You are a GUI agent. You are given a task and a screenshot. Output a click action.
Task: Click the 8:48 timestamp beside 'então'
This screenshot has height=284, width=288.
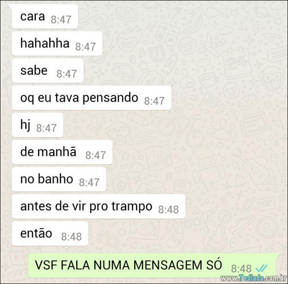point(71,237)
